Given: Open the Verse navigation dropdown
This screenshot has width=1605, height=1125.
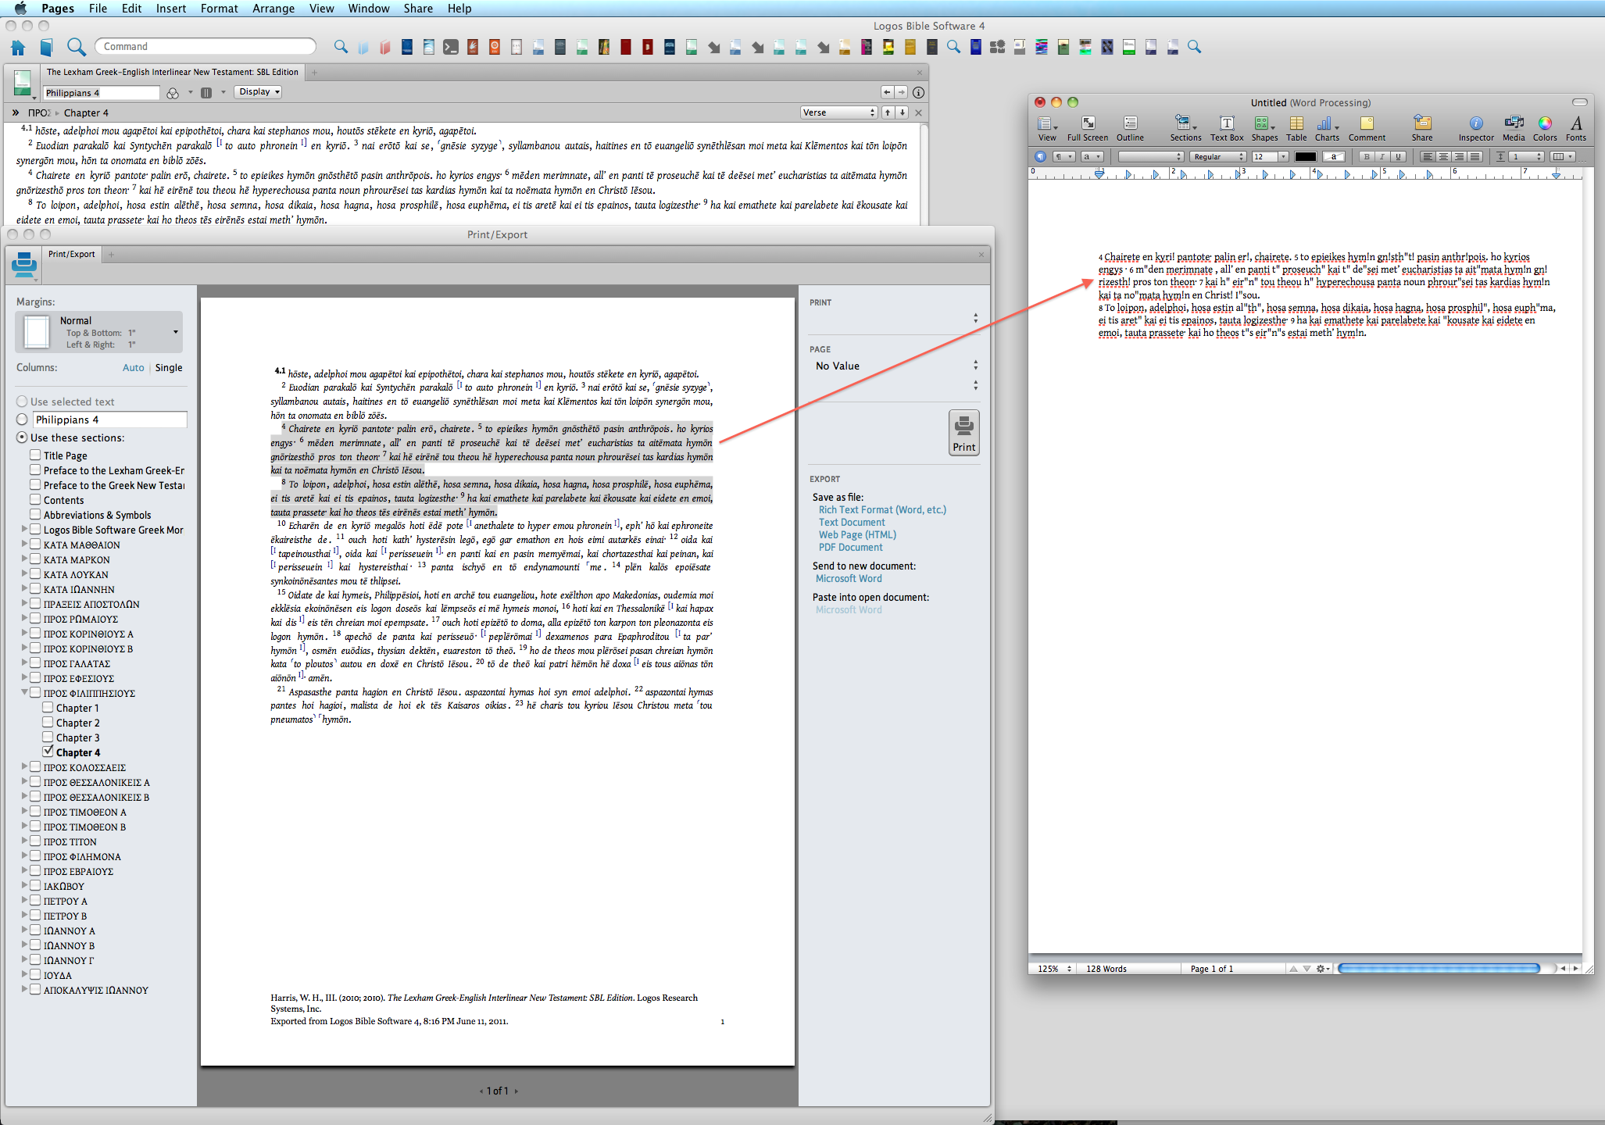Looking at the screenshot, I should pyautogui.click(x=839, y=112).
